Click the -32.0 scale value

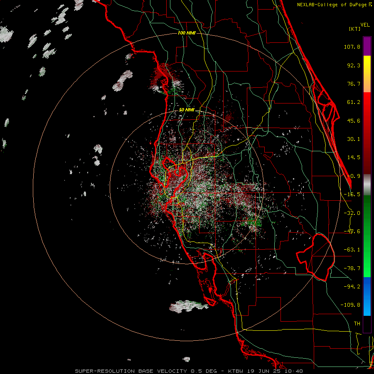click(x=352, y=213)
